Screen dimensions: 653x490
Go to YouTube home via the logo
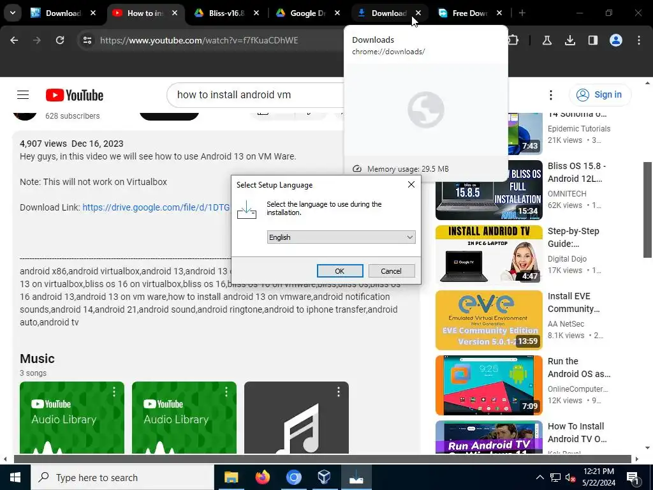pos(75,95)
